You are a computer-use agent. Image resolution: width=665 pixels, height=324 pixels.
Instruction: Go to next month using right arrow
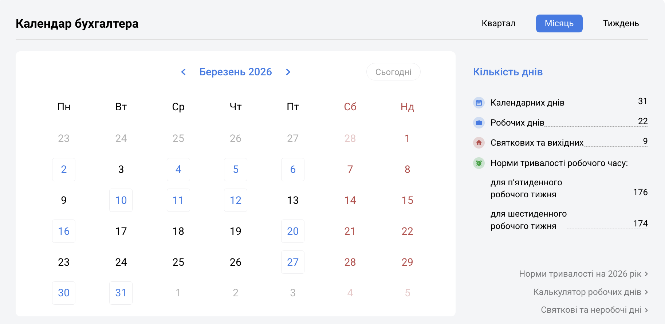click(288, 72)
